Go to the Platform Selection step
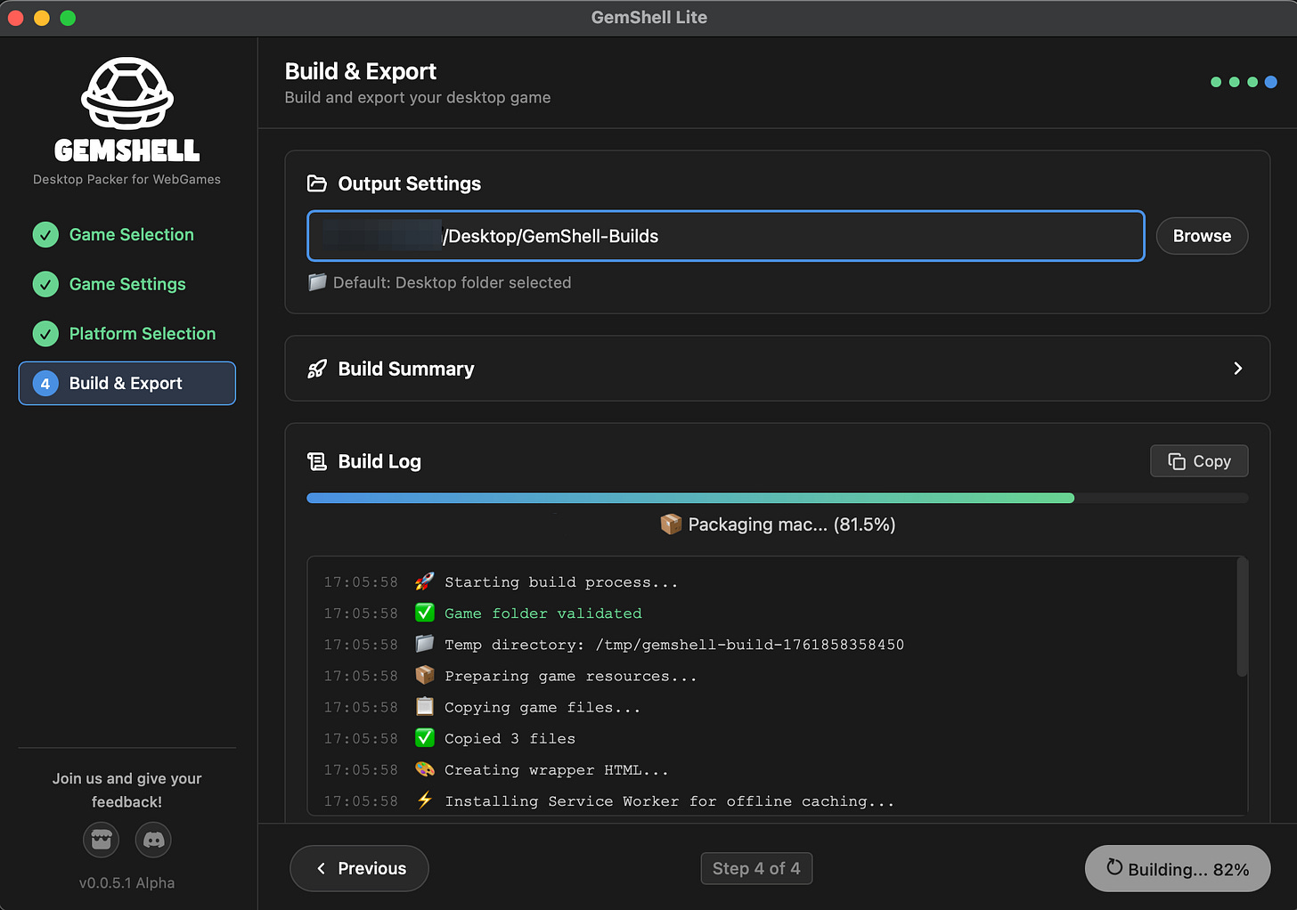The image size is (1297, 910). (127, 334)
